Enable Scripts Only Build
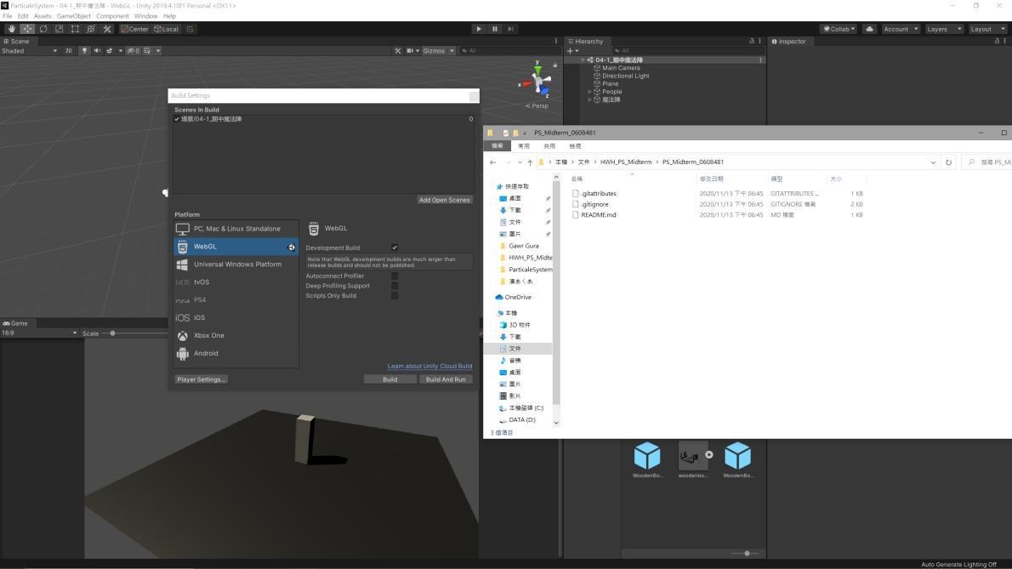The image size is (1012, 569). coord(395,295)
